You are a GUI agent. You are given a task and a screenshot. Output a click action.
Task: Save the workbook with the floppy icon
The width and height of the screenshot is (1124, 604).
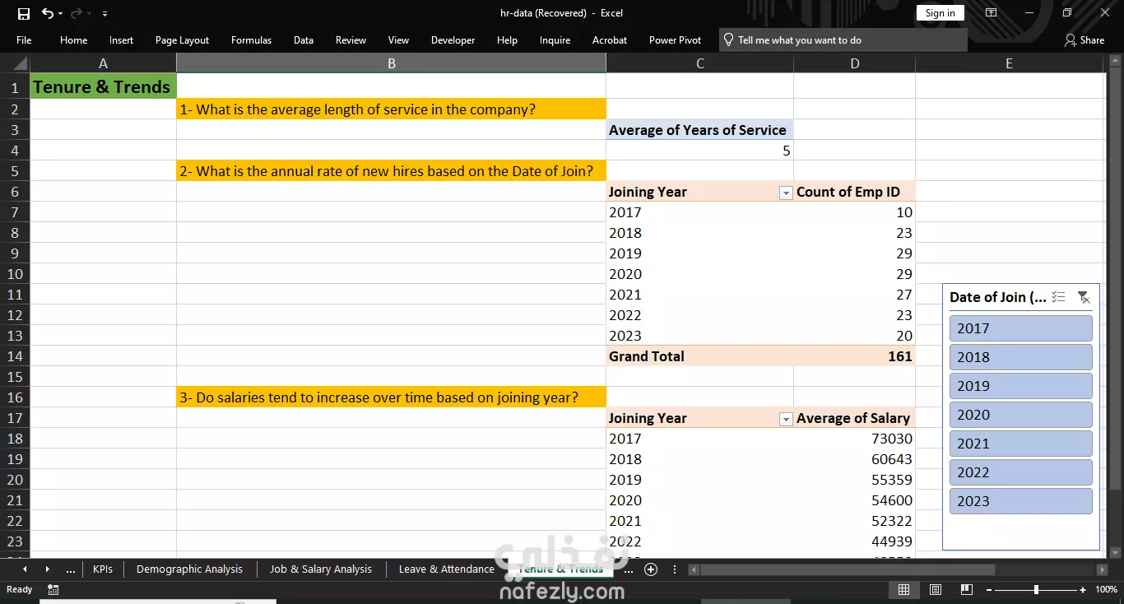[23, 13]
